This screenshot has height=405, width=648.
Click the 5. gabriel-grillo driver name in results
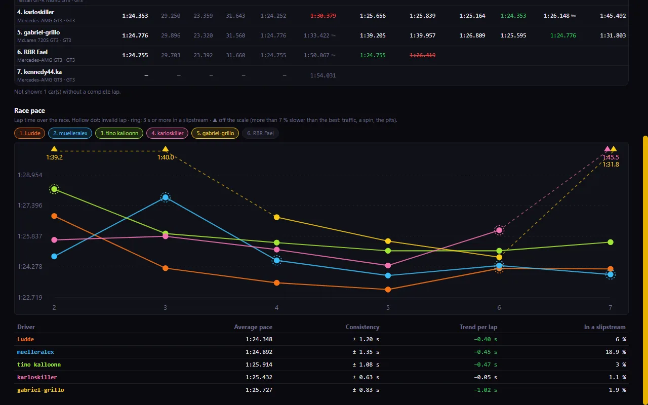click(x=38, y=32)
